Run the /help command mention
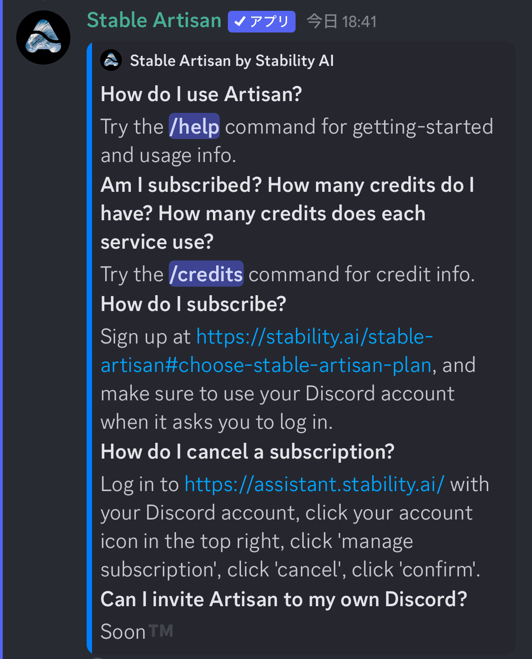 click(x=194, y=126)
